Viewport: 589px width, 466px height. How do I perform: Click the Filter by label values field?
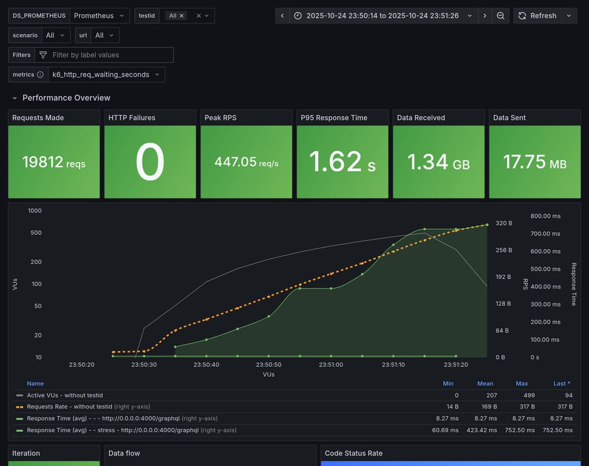(109, 55)
